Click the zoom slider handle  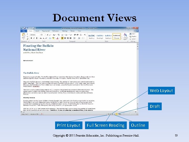pos(130,114)
